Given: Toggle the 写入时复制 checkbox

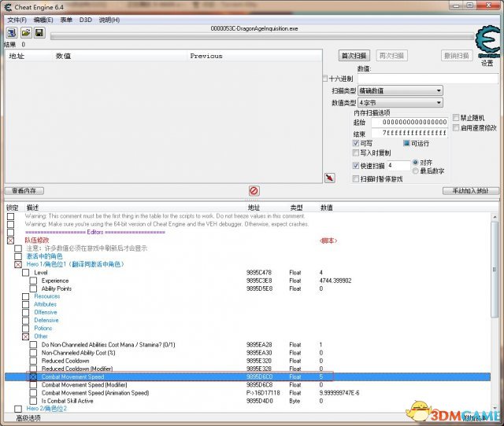Looking at the screenshot, I should coord(356,153).
